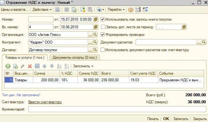Enable Запись доп. листа за период checkbox
This screenshot has width=208, height=122.
click(103, 27)
